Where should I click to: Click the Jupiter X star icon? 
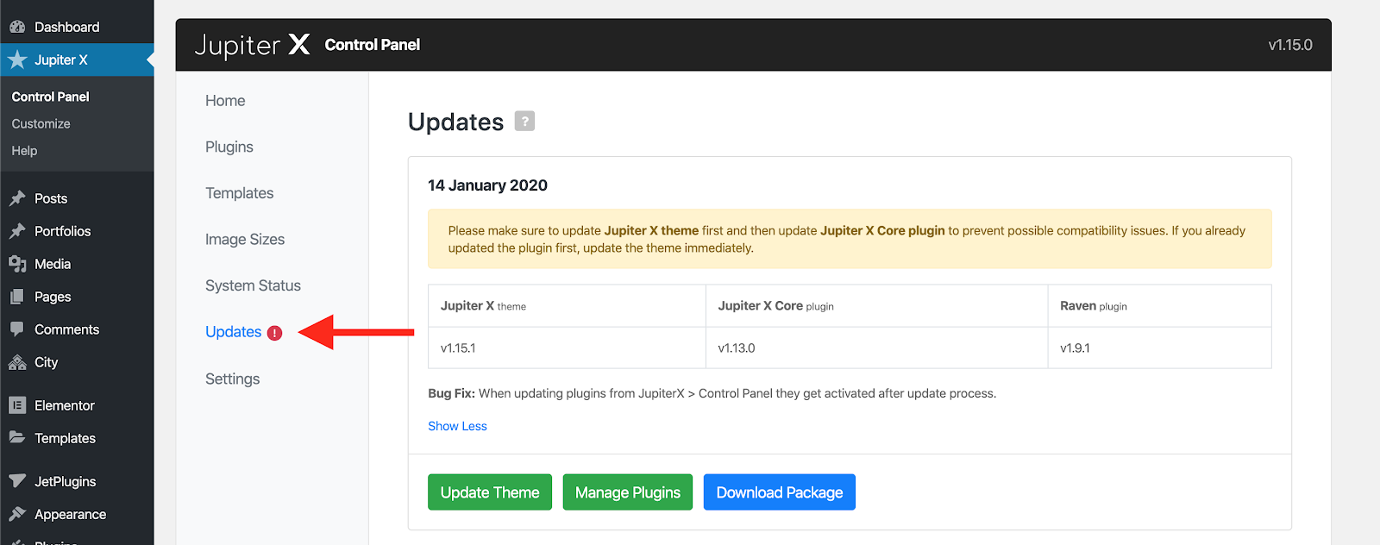pos(17,60)
